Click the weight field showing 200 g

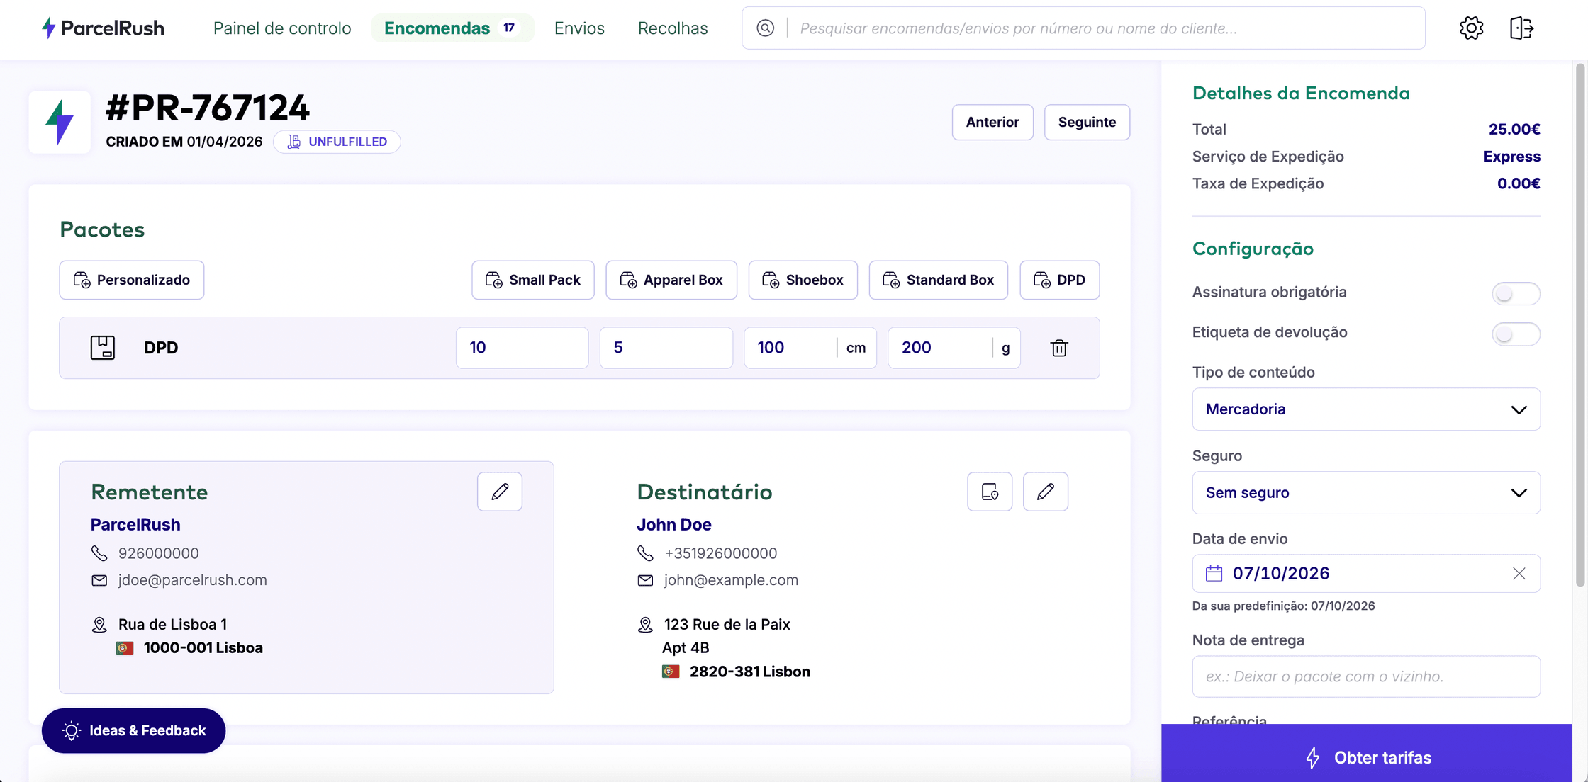(x=954, y=348)
